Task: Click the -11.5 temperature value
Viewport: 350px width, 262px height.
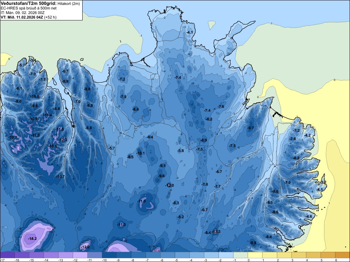Action: [59, 129]
